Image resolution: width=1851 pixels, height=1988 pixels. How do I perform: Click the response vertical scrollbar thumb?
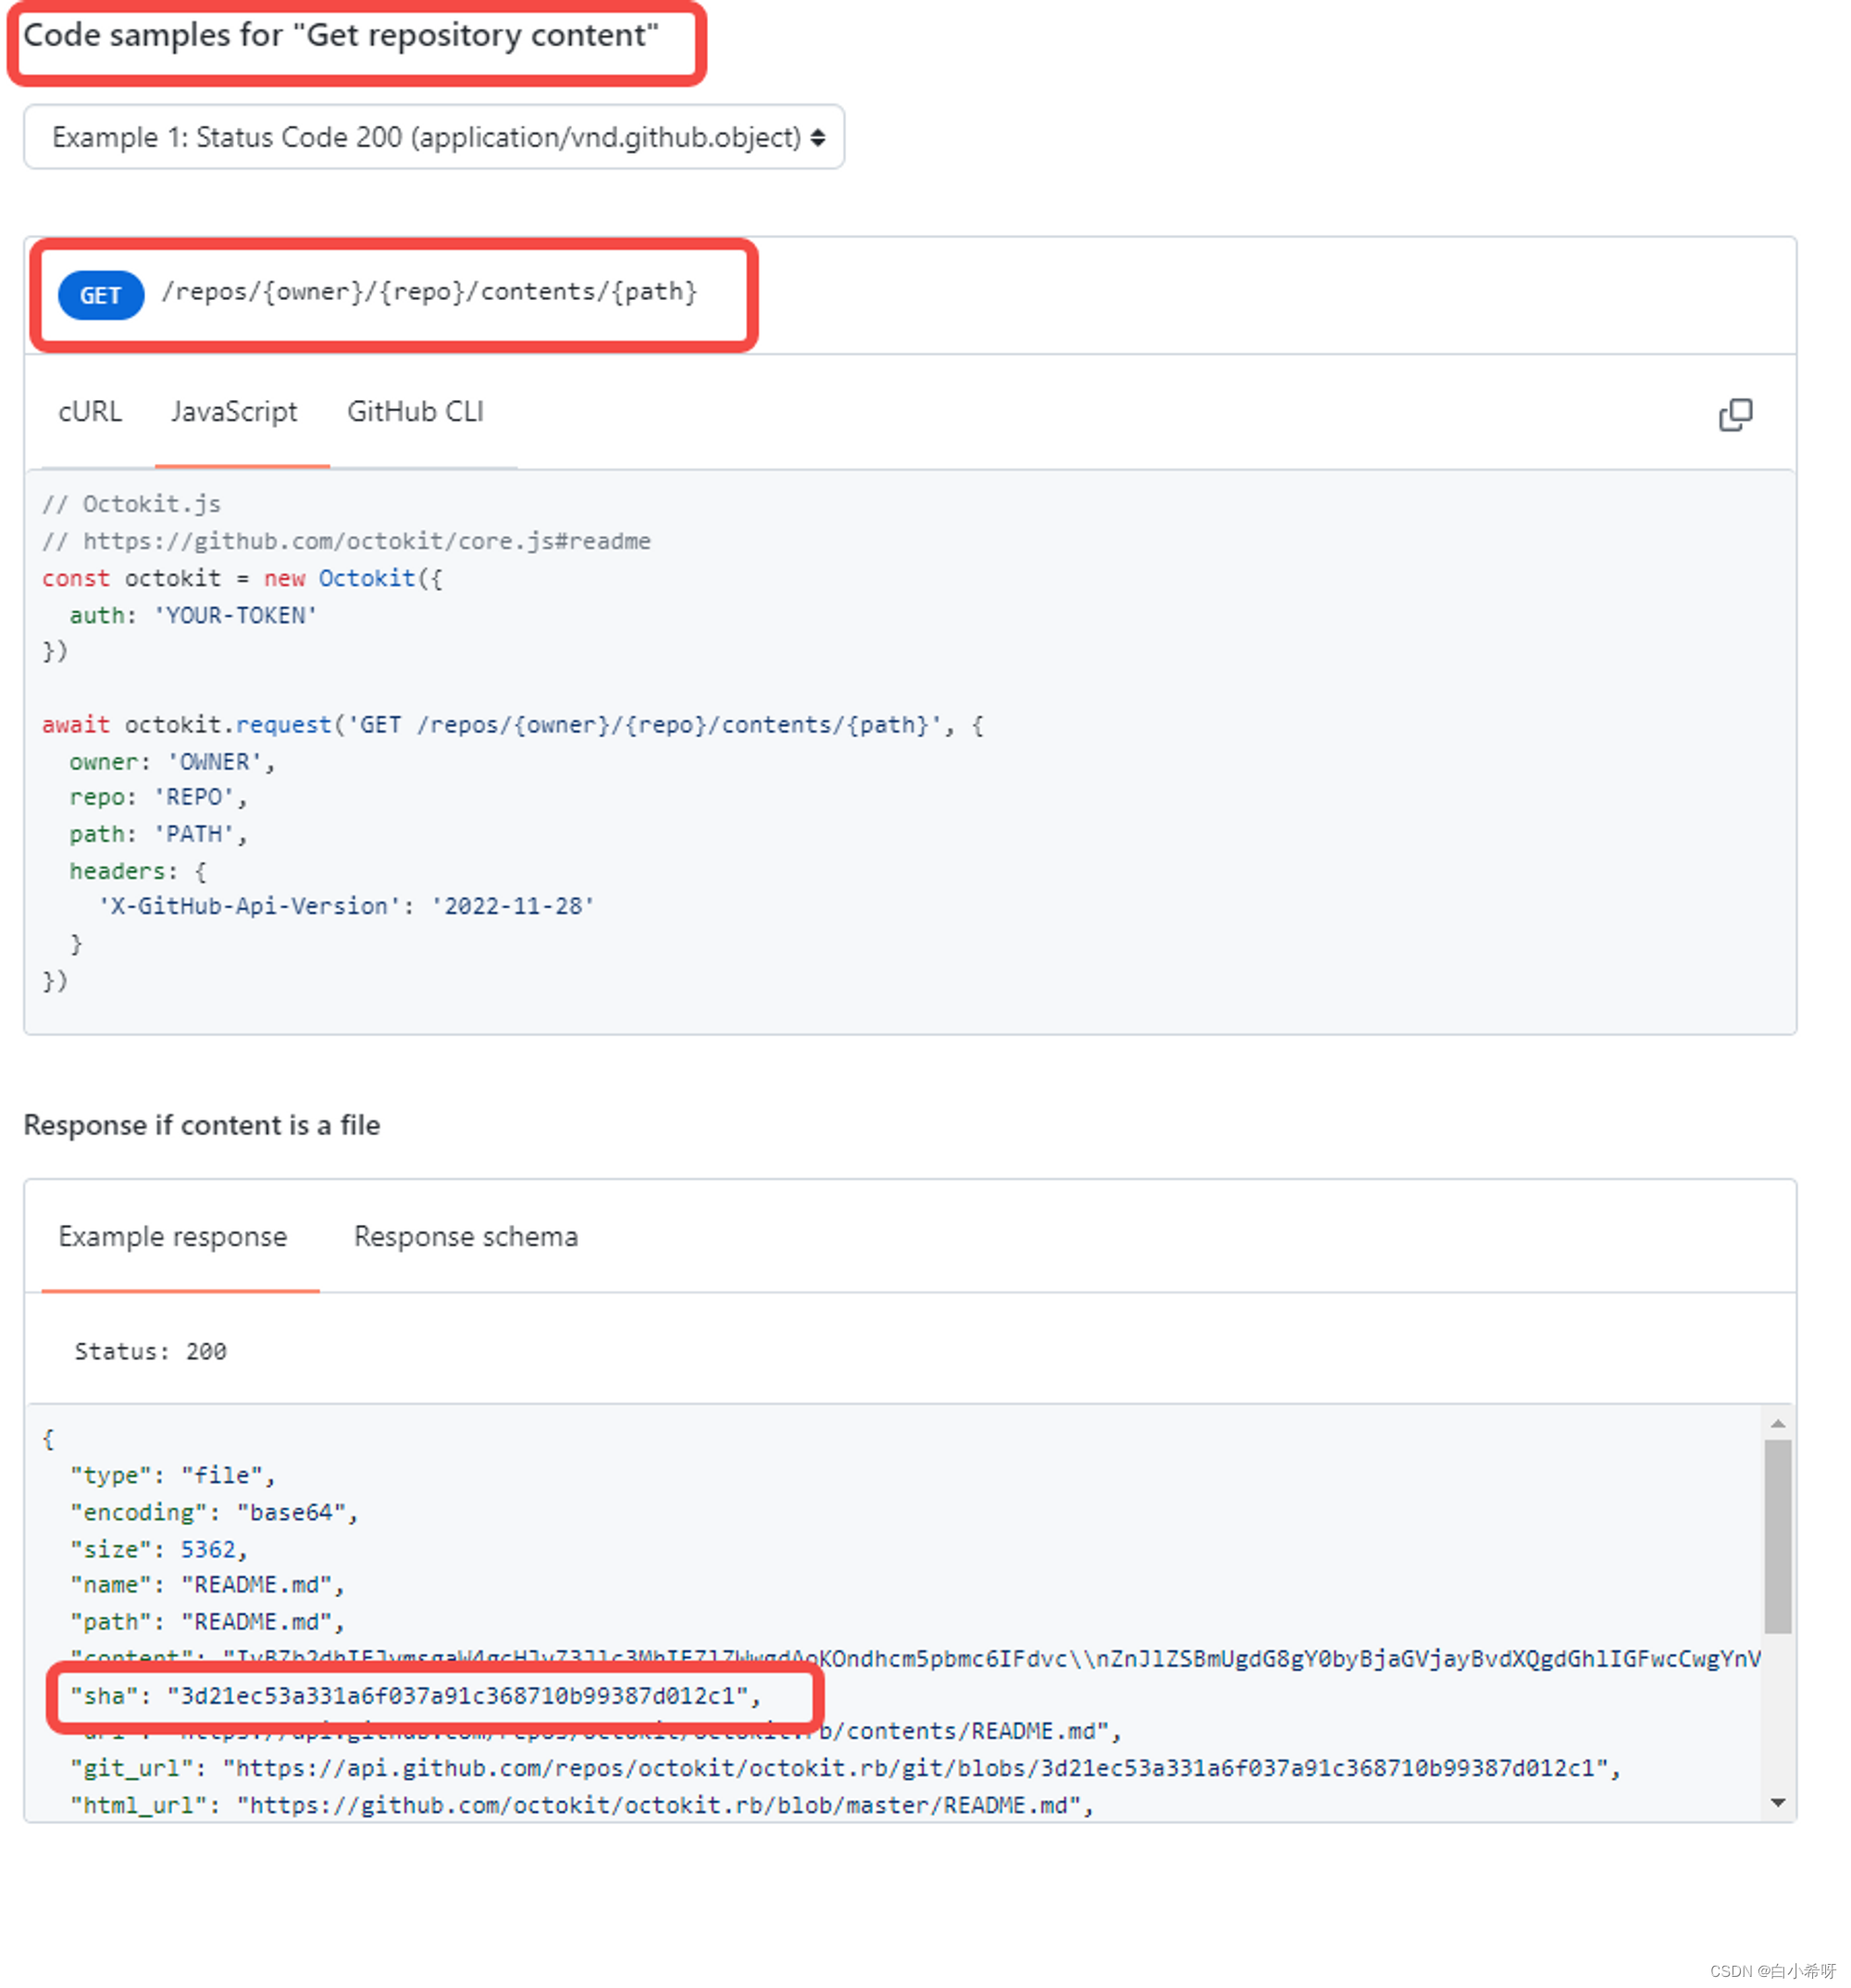pyautogui.click(x=1777, y=1536)
